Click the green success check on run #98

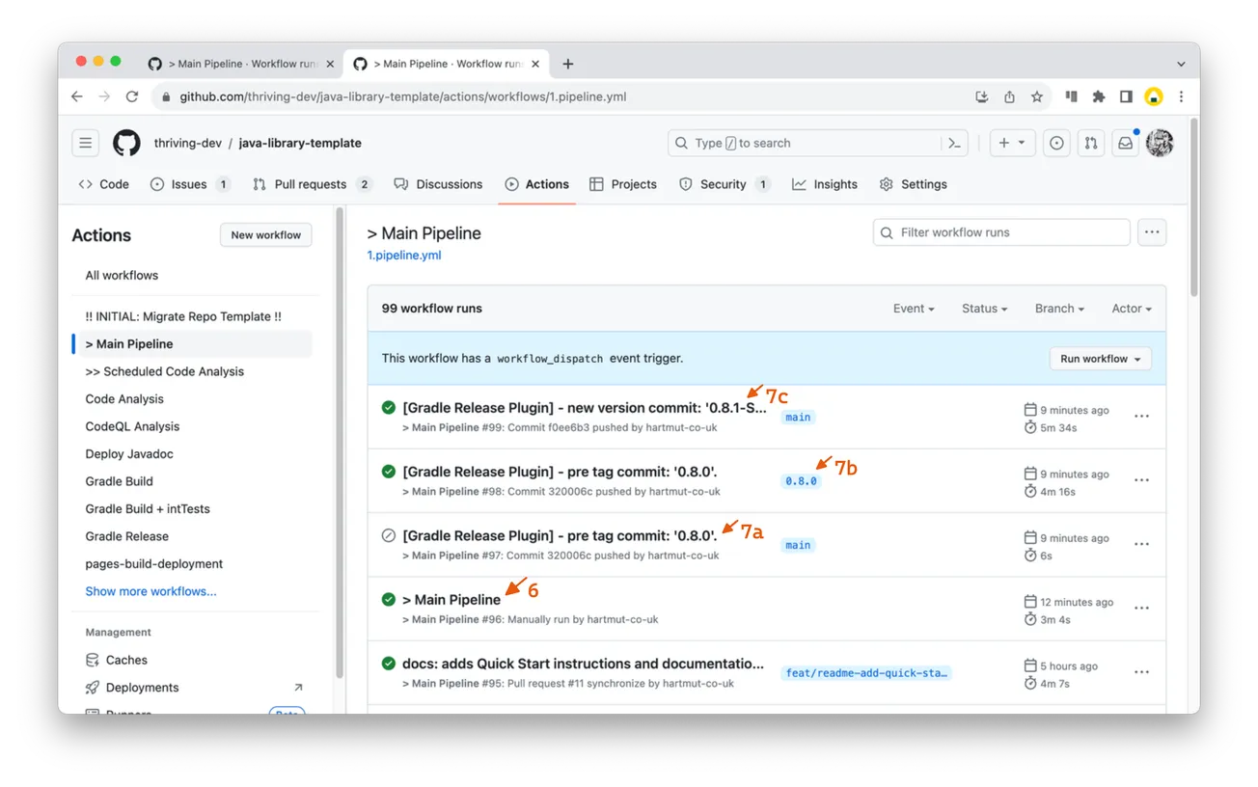point(388,471)
